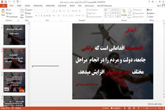Toggle center text alignment
This screenshot has width=165, height=110.
[66, 16]
